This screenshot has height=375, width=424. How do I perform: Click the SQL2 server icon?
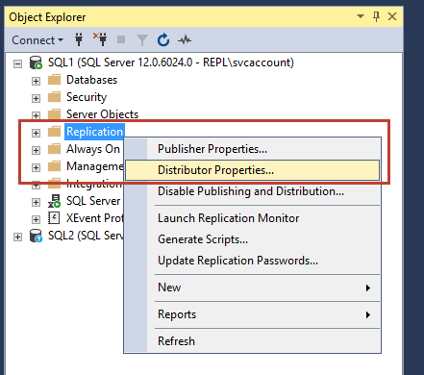[x=36, y=236]
